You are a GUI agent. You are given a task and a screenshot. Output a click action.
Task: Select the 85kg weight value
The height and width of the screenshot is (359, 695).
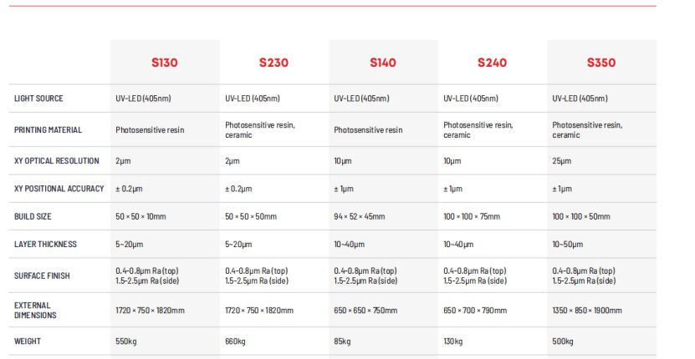[x=343, y=341]
